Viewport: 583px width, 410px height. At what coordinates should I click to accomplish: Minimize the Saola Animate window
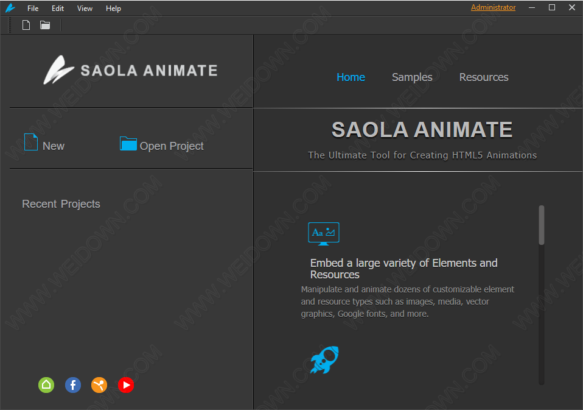532,7
